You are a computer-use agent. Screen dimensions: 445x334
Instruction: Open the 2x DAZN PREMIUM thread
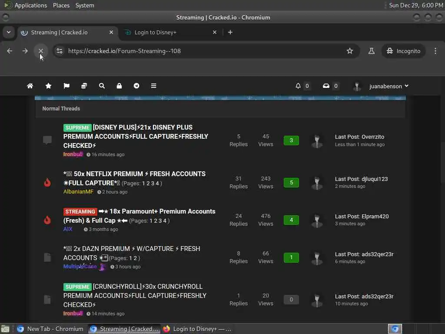(x=131, y=253)
